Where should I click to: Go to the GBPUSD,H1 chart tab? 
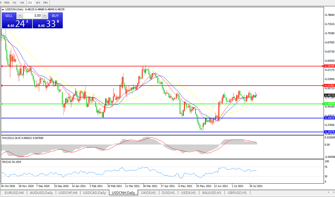(x=237, y=193)
